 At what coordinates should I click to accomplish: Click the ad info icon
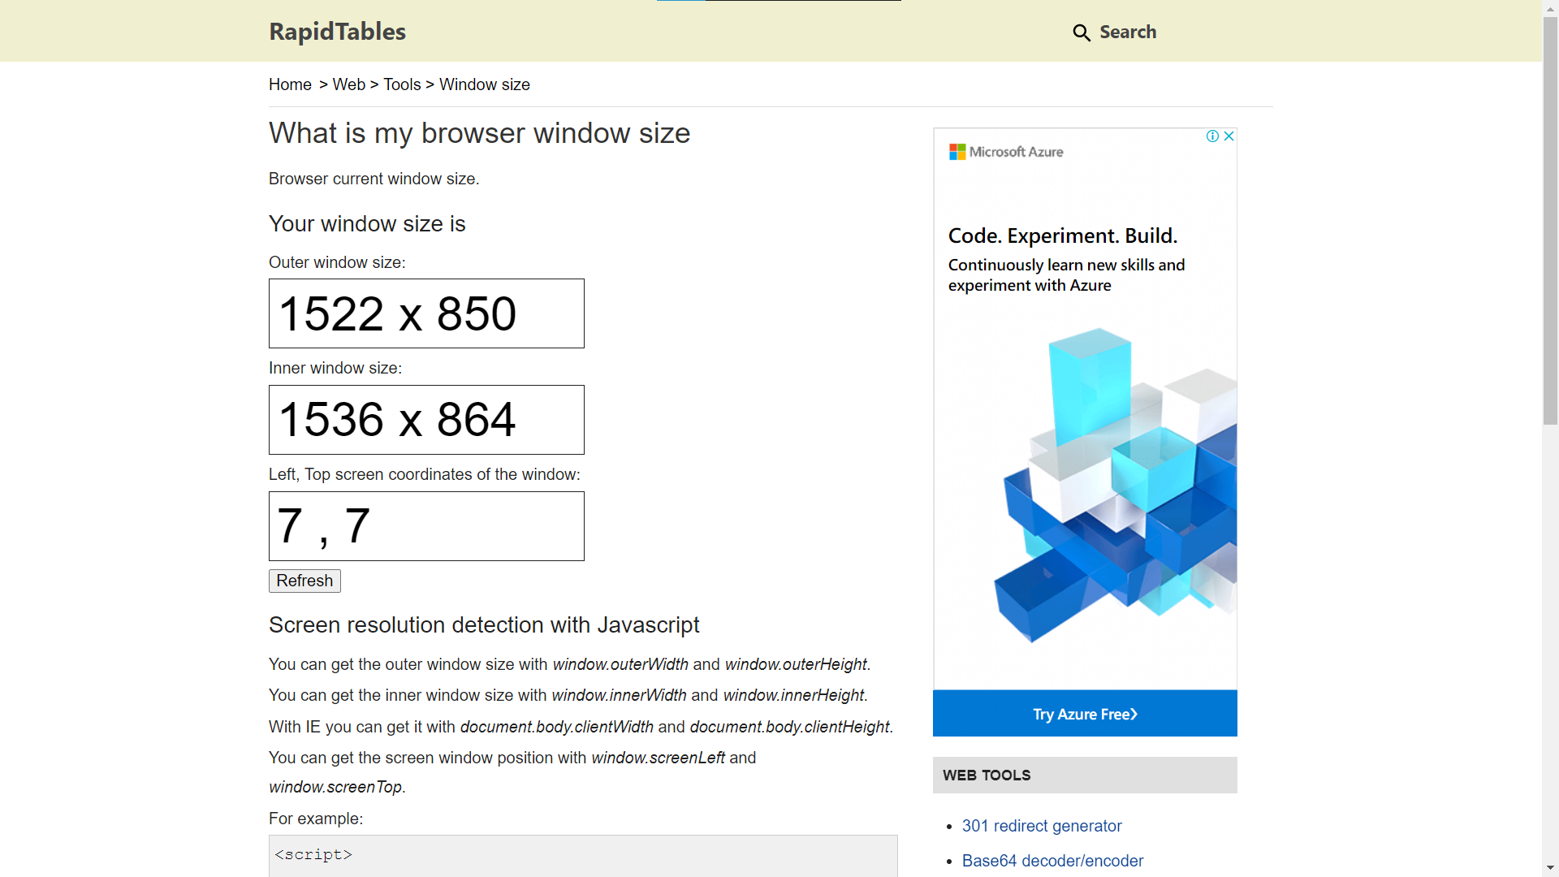[x=1212, y=136]
